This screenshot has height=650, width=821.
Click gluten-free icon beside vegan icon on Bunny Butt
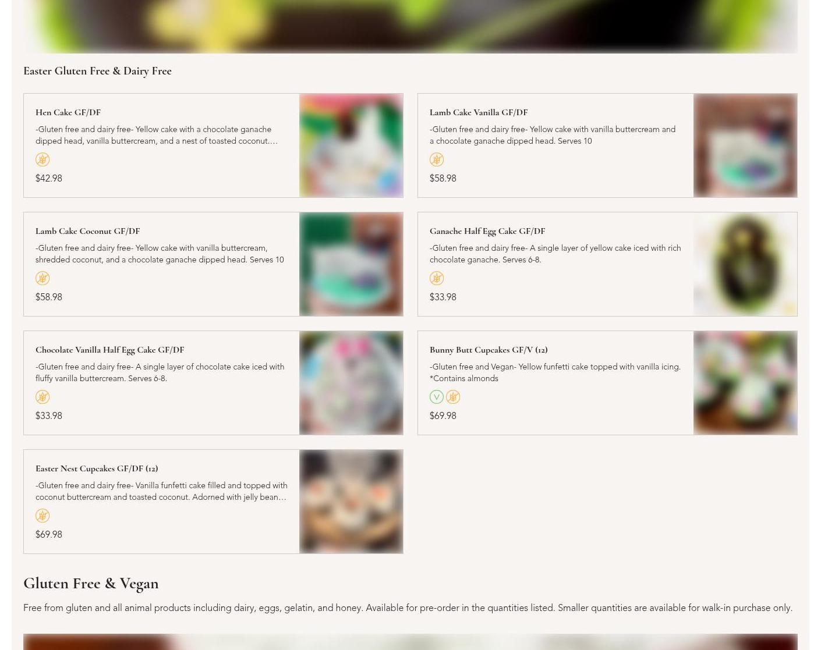(453, 397)
